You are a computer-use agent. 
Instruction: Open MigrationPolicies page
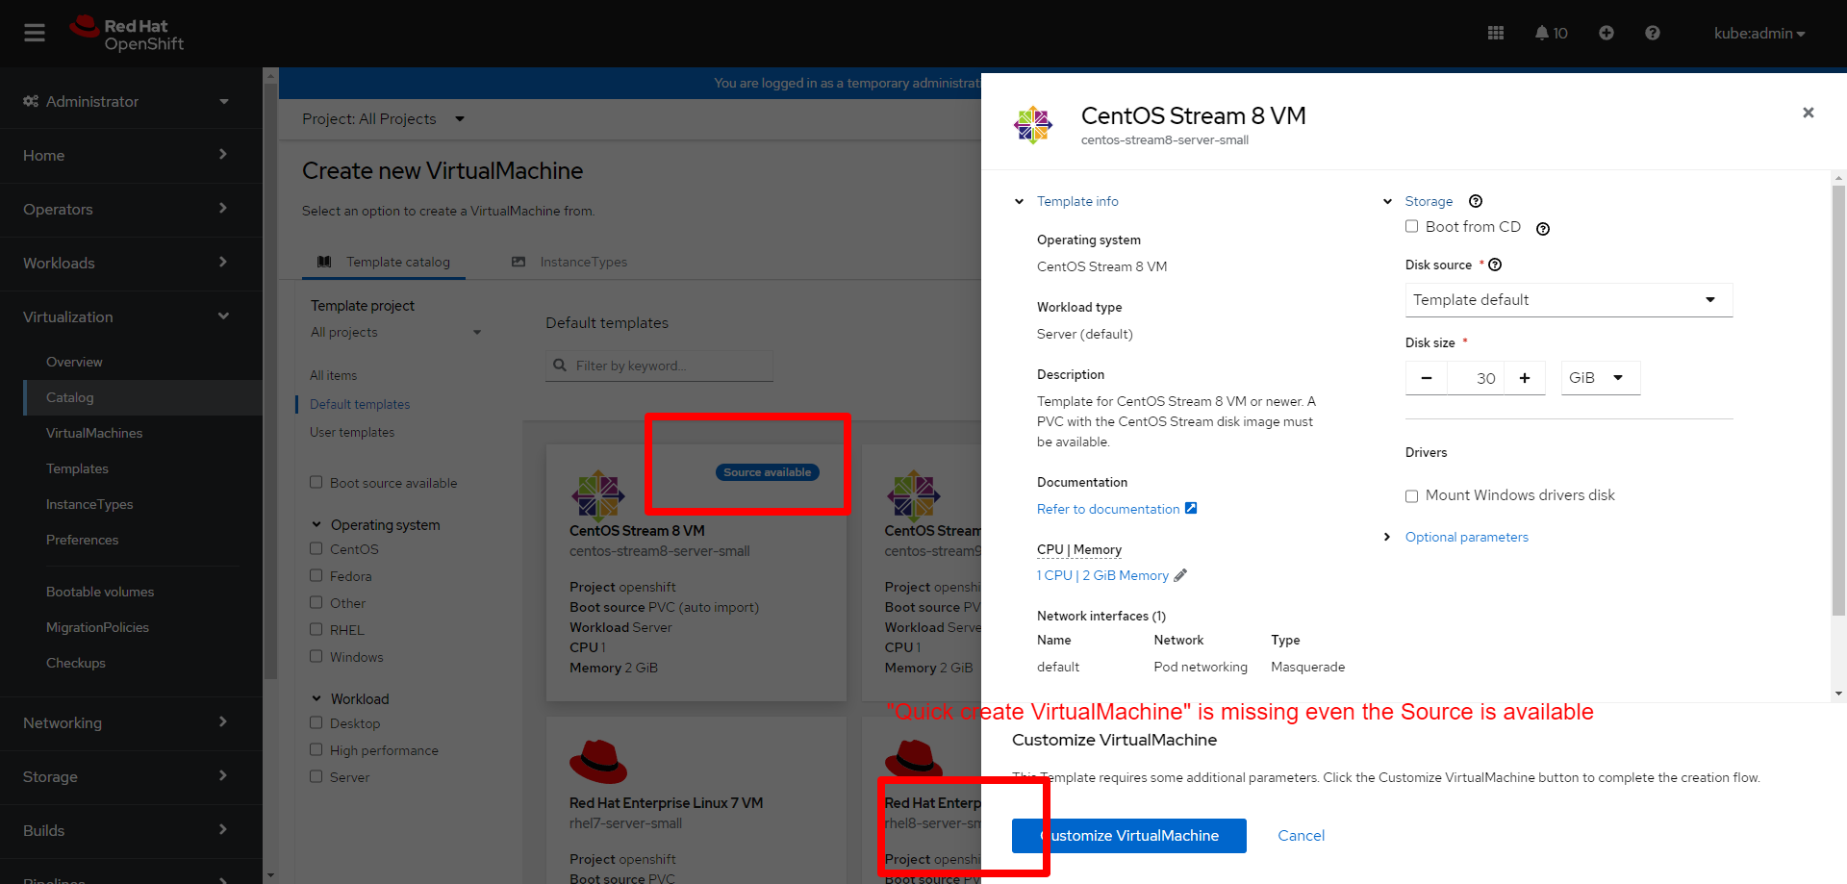[97, 628]
